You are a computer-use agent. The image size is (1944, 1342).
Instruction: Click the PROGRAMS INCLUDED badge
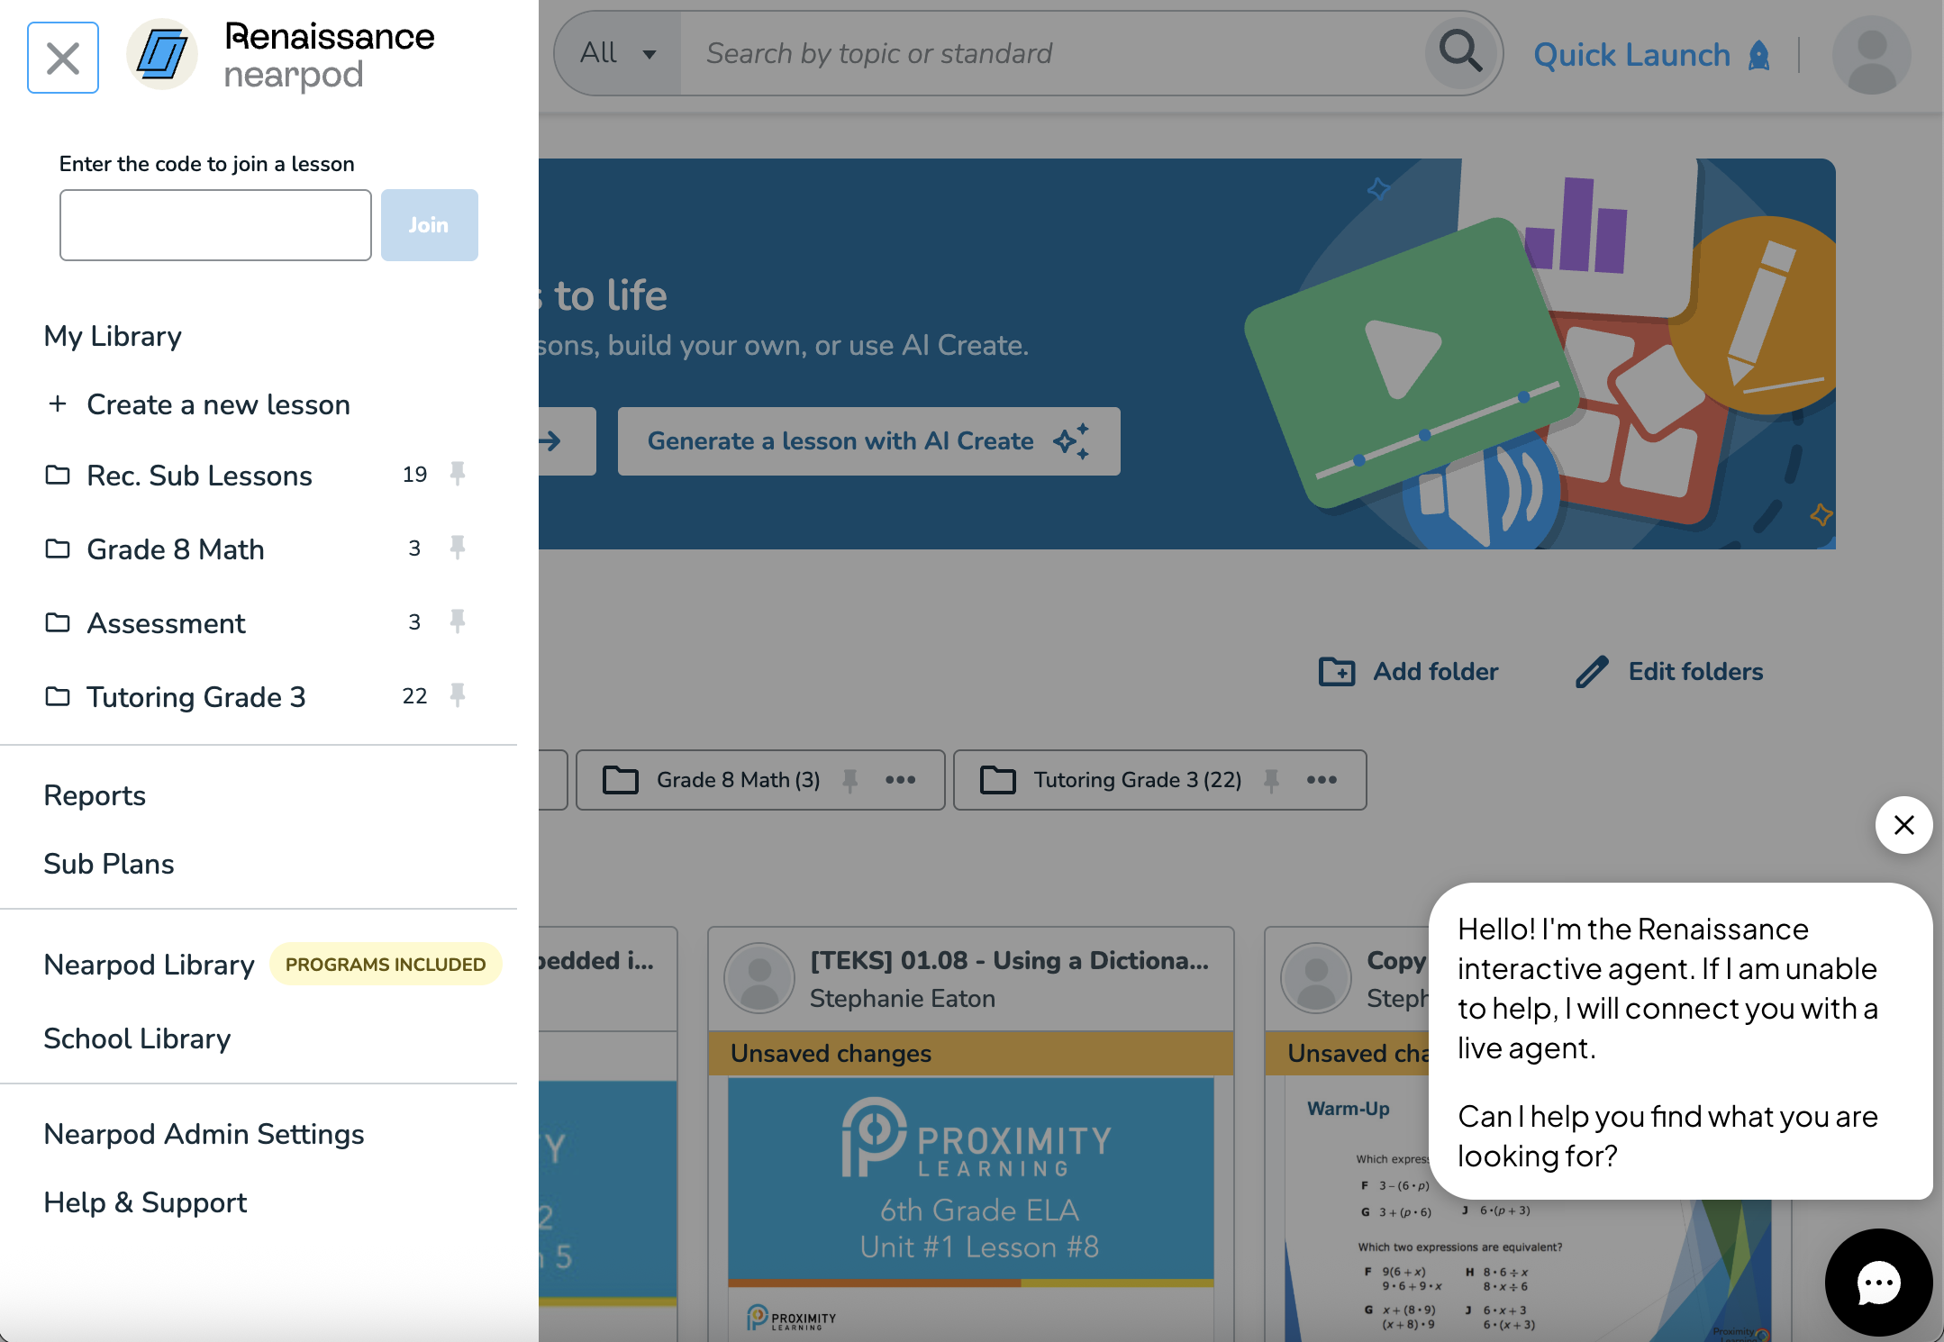tap(386, 964)
